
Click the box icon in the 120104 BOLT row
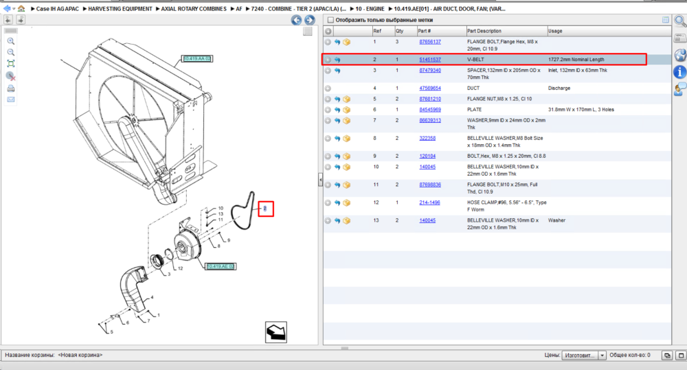346,157
